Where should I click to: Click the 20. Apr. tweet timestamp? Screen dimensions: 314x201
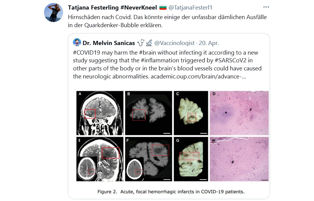(209, 43)
